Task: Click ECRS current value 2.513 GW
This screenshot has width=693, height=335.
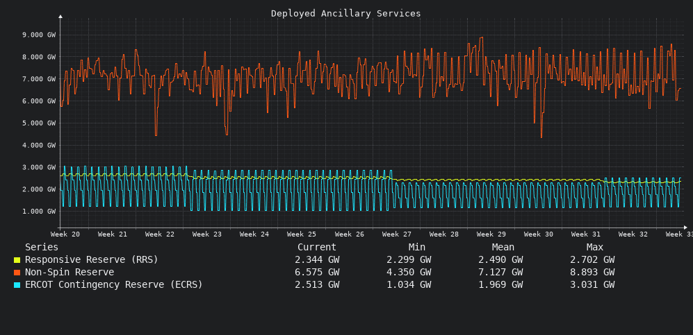Action: pos(317,285)
